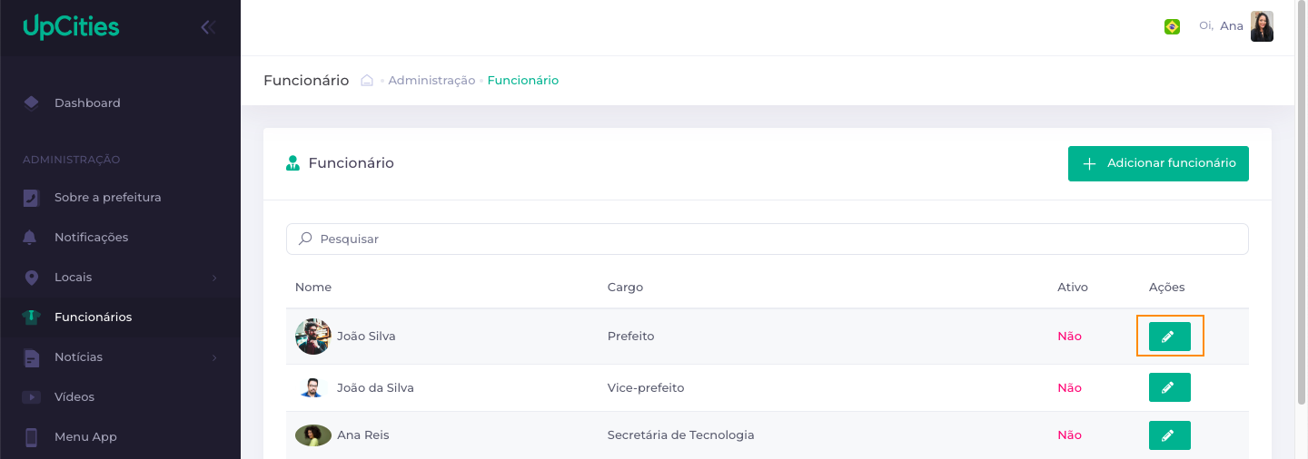Edit João Silva with the pencil button

coord(1170,337)
